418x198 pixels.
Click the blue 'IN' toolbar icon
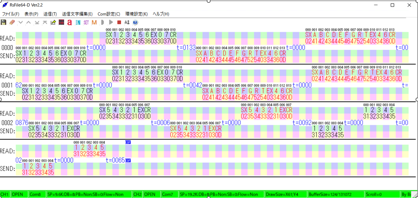tap(78, 22)
